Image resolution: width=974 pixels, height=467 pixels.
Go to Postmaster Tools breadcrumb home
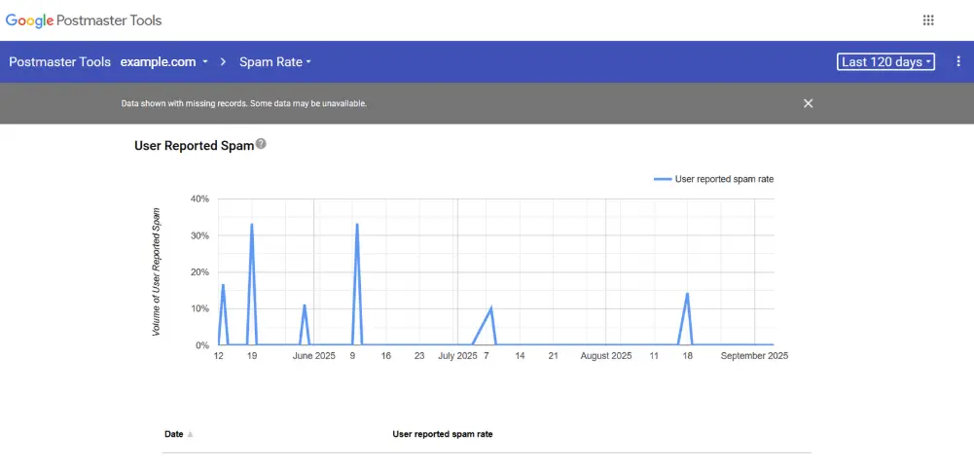pyautogui.click(x=59, y=62)
